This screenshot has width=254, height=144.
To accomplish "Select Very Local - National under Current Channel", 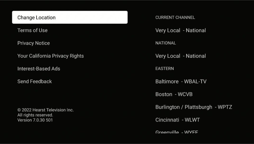I will click(x=181, y=30).
